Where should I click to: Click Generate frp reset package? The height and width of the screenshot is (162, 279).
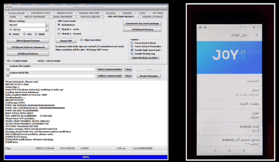142,24
